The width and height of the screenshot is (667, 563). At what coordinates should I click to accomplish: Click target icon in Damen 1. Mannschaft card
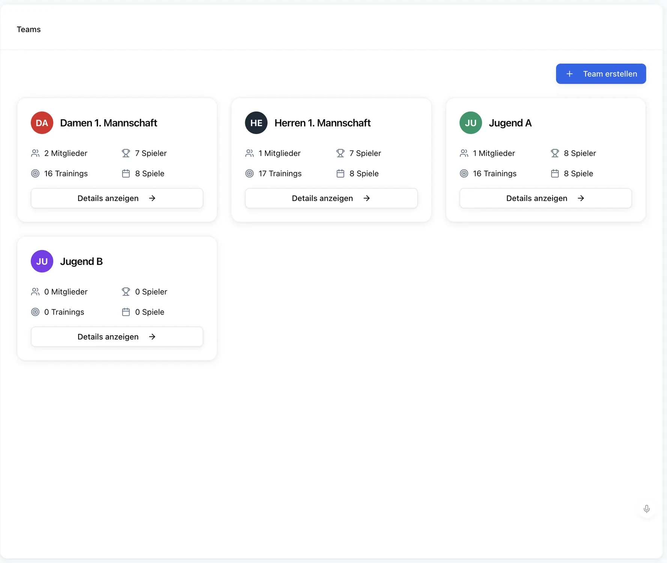(35, 173)
